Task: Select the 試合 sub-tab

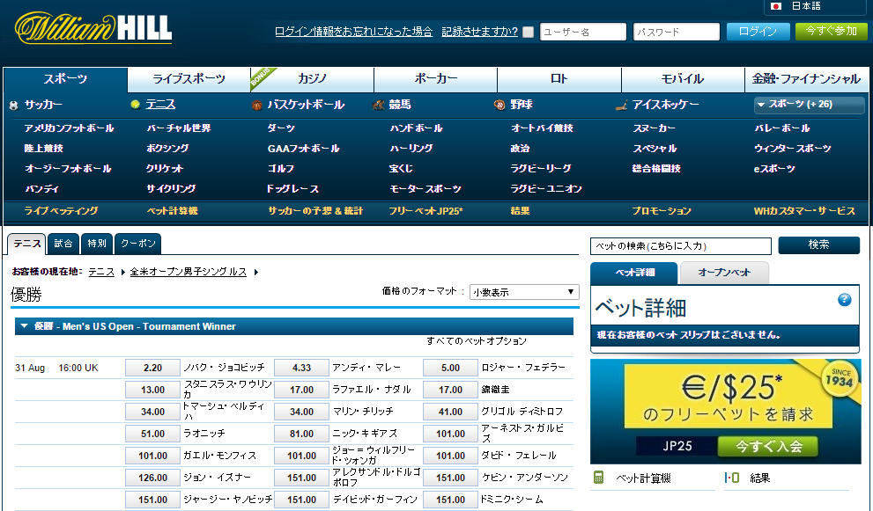Action: coord(63,244)
